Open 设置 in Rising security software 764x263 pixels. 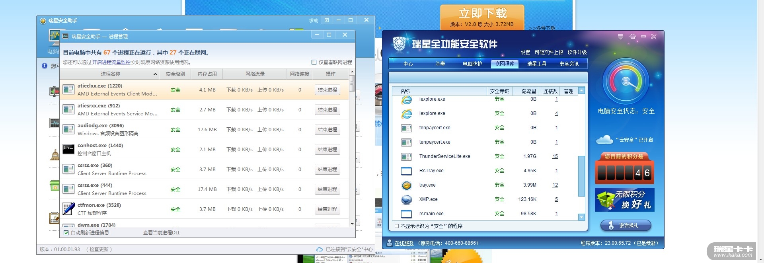pyautogui.click(x=525, y=52)
